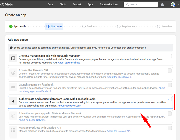The image size is (180, 140).
Task: Click the Threads API icon
Action: (13, 73)
